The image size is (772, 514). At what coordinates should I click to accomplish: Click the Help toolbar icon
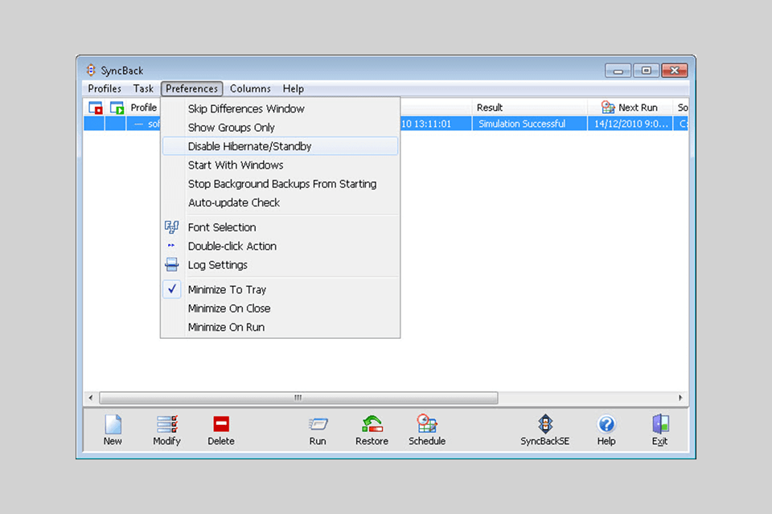606,425
